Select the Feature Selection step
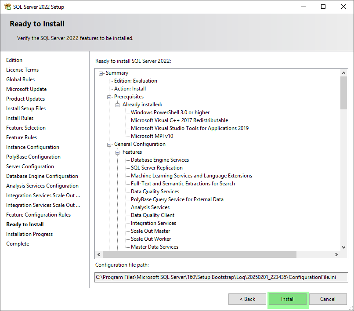 point(25,127)
